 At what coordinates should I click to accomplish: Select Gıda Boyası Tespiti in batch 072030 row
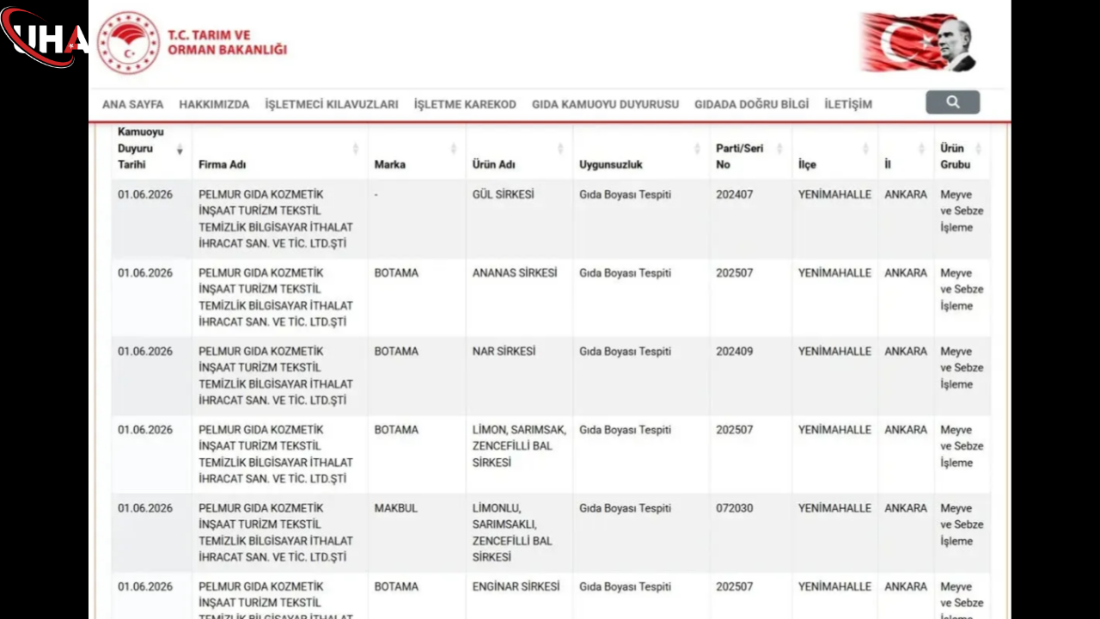(x=625, y=508)
